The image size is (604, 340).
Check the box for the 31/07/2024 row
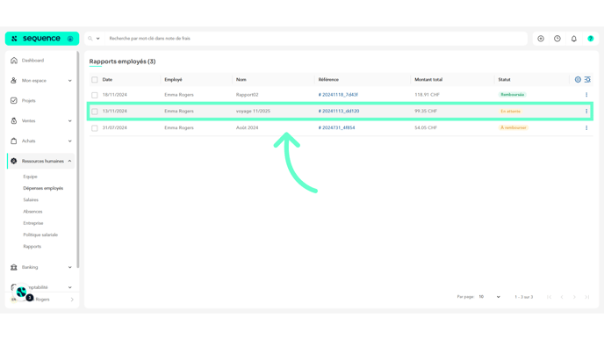click(x=95, y=128)
